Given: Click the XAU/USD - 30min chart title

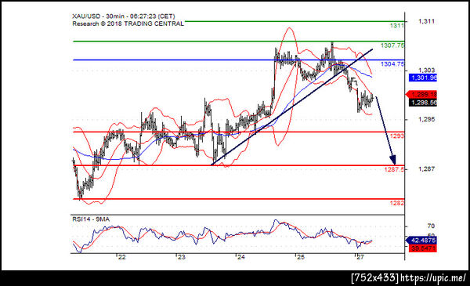Looking at the screenshot, I should 124,16.
